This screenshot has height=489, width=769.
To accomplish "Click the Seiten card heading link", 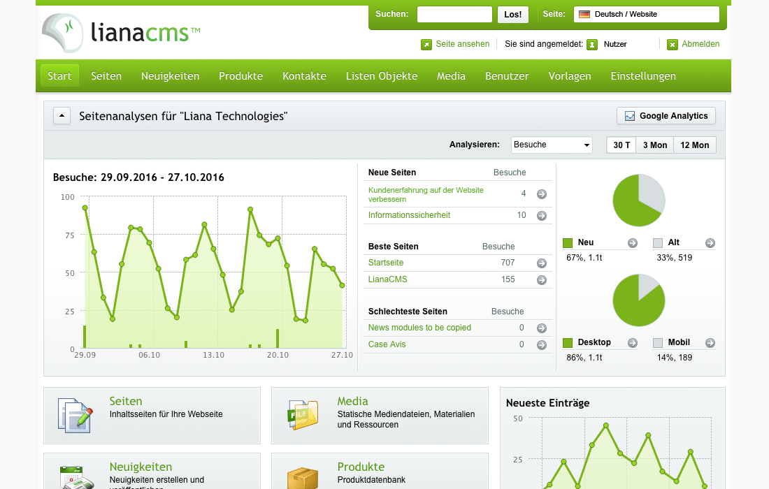I will [126, 401].
